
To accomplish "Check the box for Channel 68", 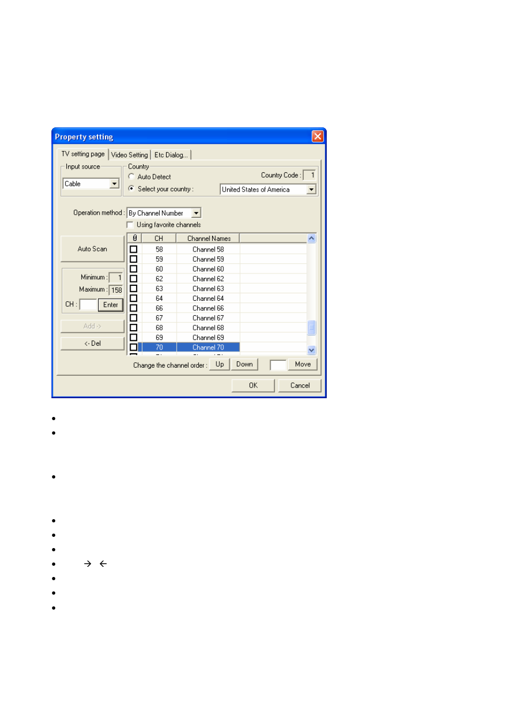I will pyautogui.click(x=134, y=328).
